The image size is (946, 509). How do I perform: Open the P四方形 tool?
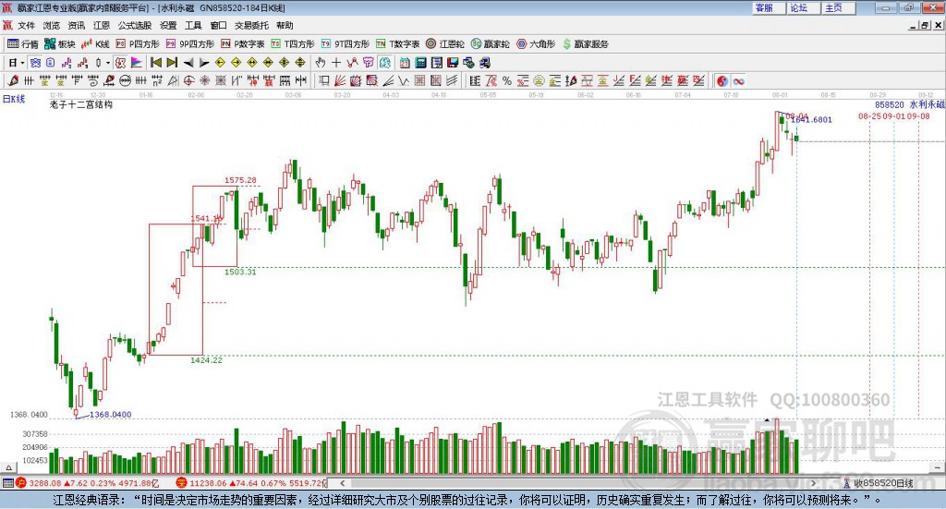click(x=138, y=44)
